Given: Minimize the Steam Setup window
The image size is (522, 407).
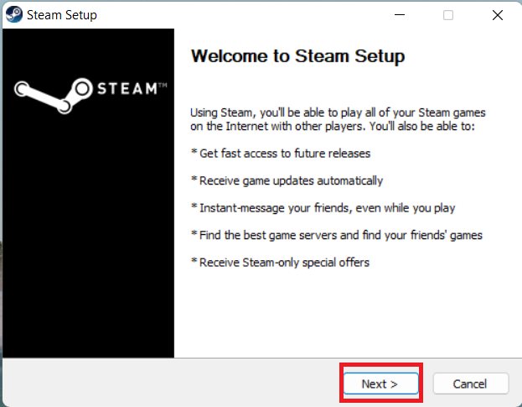Looking at the screenshot, I should click(401, 15).
